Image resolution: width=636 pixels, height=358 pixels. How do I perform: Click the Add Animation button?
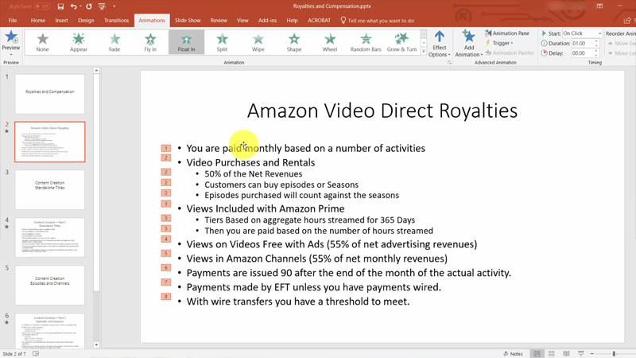click(x=468, y=43)
